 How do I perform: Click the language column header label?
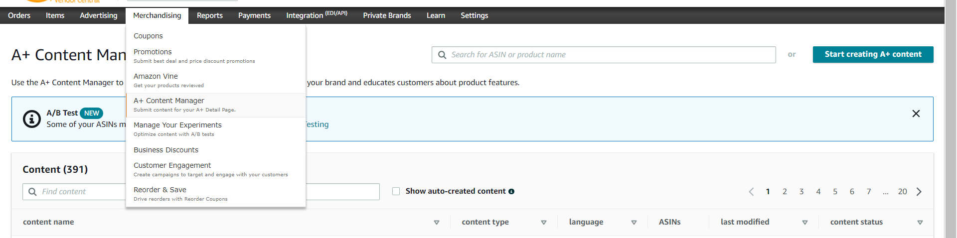(586, 222)
